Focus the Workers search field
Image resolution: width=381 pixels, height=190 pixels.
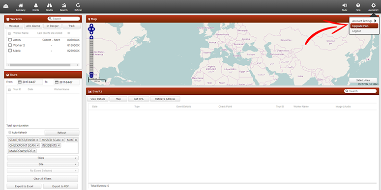tap(63, 19)
